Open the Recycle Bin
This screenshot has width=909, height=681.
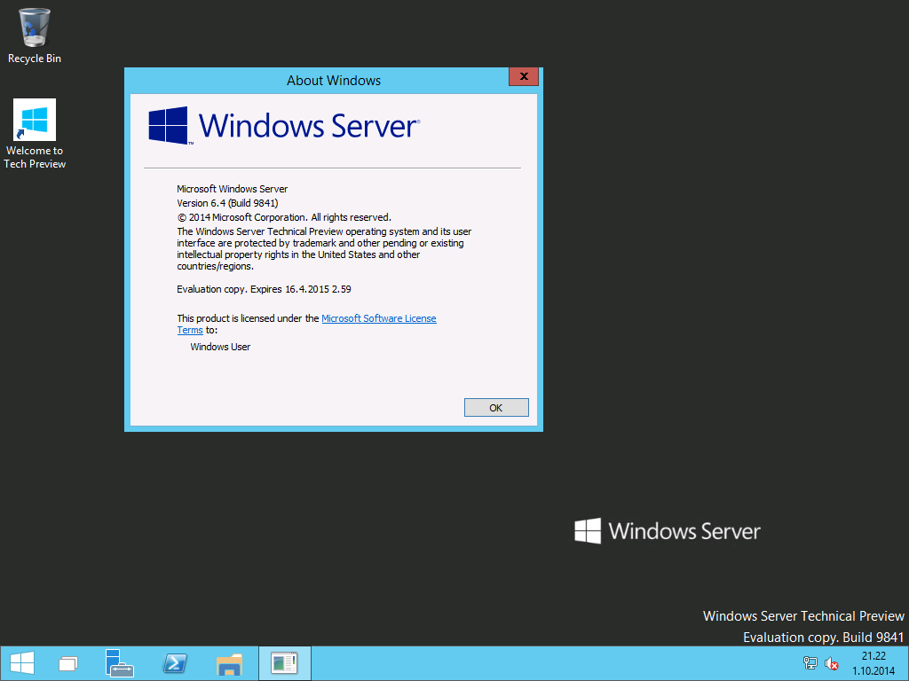click(x=34, y=27)
